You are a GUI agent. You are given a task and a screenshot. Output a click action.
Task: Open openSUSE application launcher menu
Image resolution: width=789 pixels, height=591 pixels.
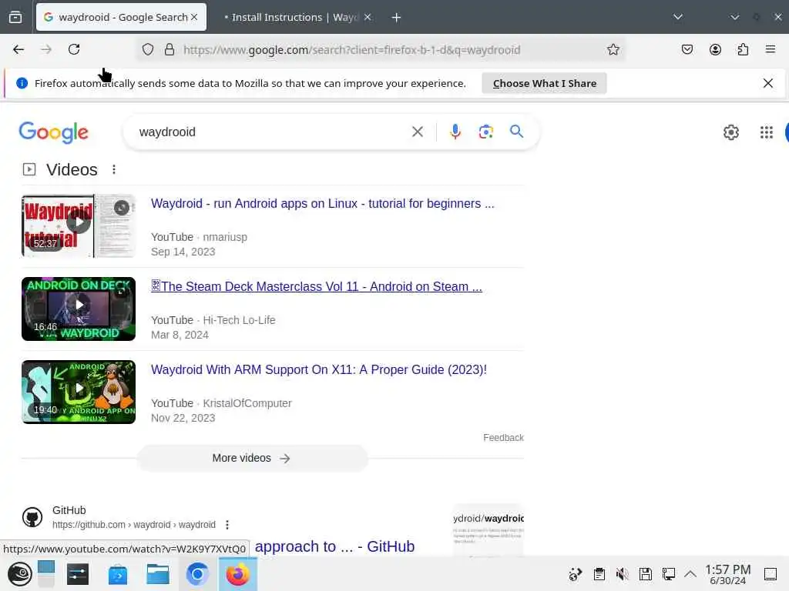click(20, 574)
